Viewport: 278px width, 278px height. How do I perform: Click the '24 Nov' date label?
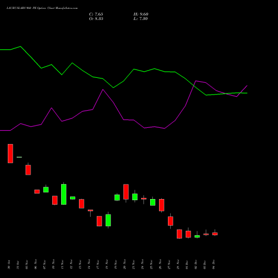pyautogui.click(x=142, y=265)
